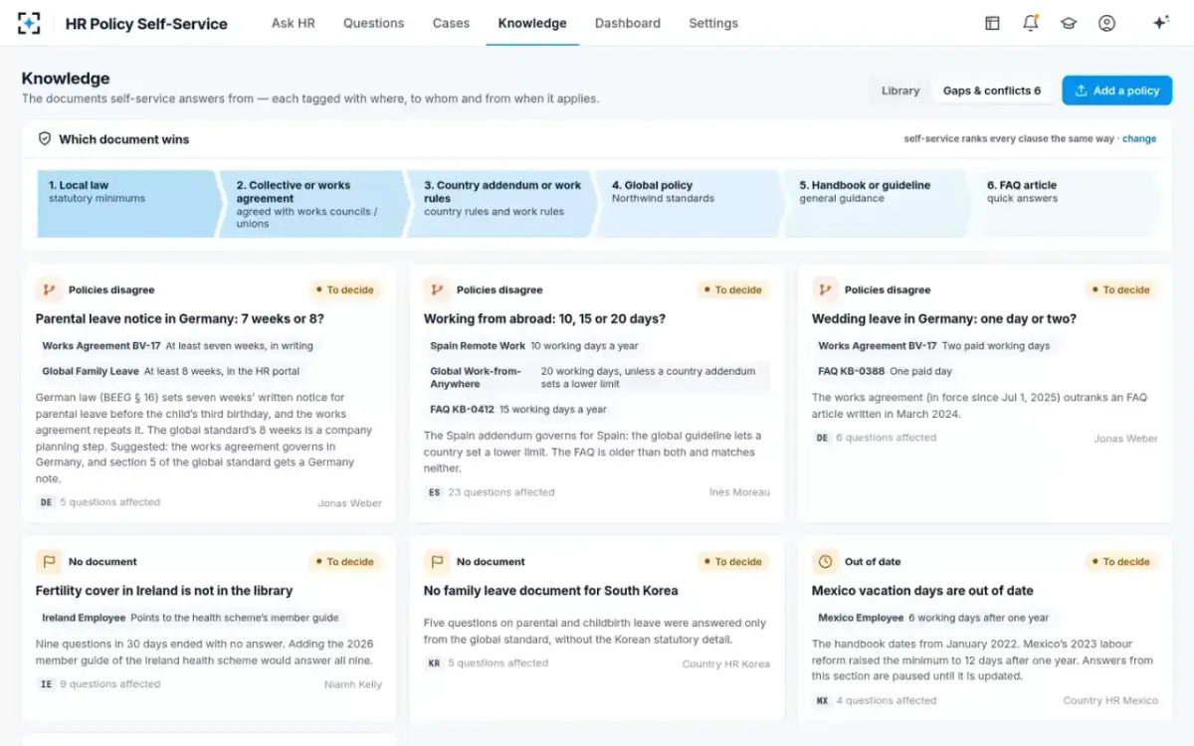Open the graduation cap learning icon
The image size is (1194, 746).
pos(1069,23)
